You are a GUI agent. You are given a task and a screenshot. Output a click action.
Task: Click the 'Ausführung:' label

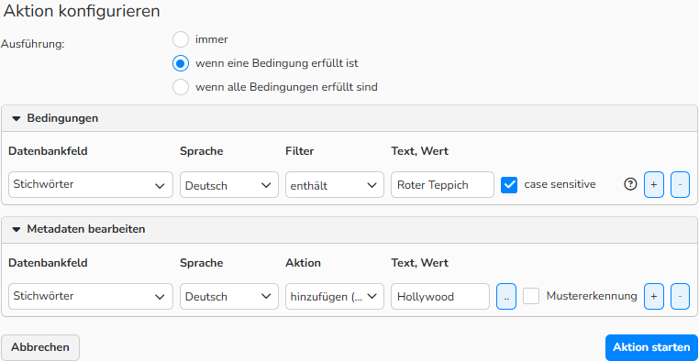[x=33, y=45]
